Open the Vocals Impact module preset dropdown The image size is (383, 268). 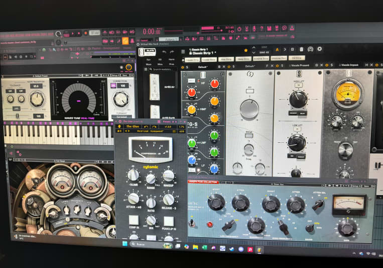pos(350,65)
